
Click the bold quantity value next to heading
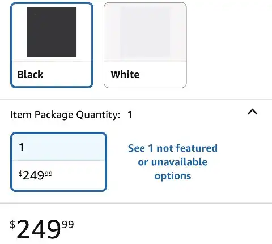click(x=130, y=114)
